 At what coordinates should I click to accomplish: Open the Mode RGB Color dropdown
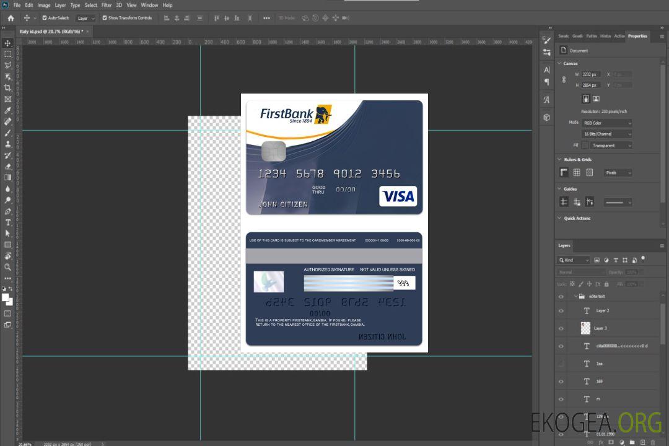click(x=606, y=123)
